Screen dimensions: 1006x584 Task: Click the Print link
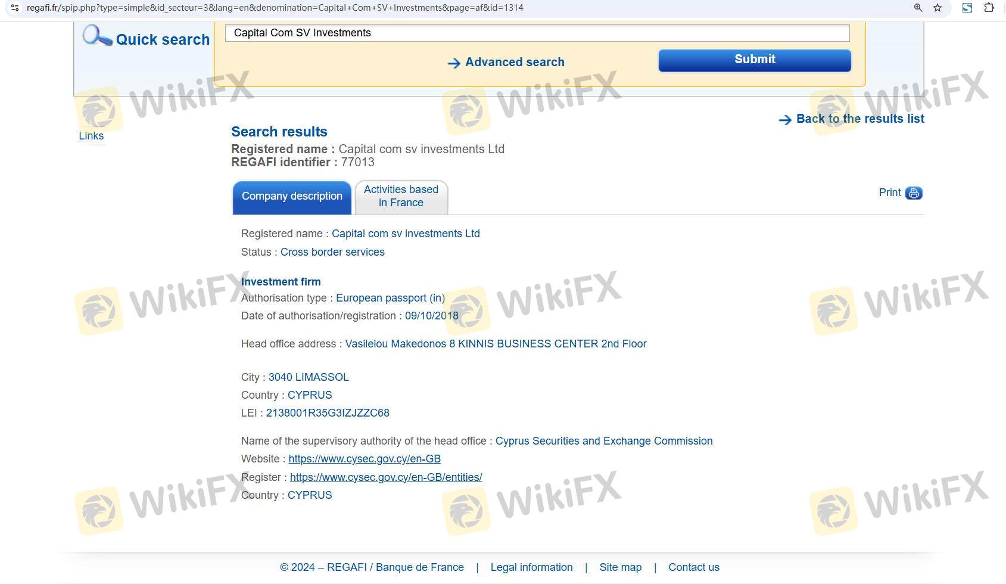coord(890,192)
